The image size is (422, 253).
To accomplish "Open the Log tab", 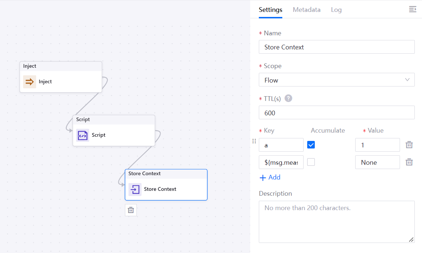I will point(336,10).
